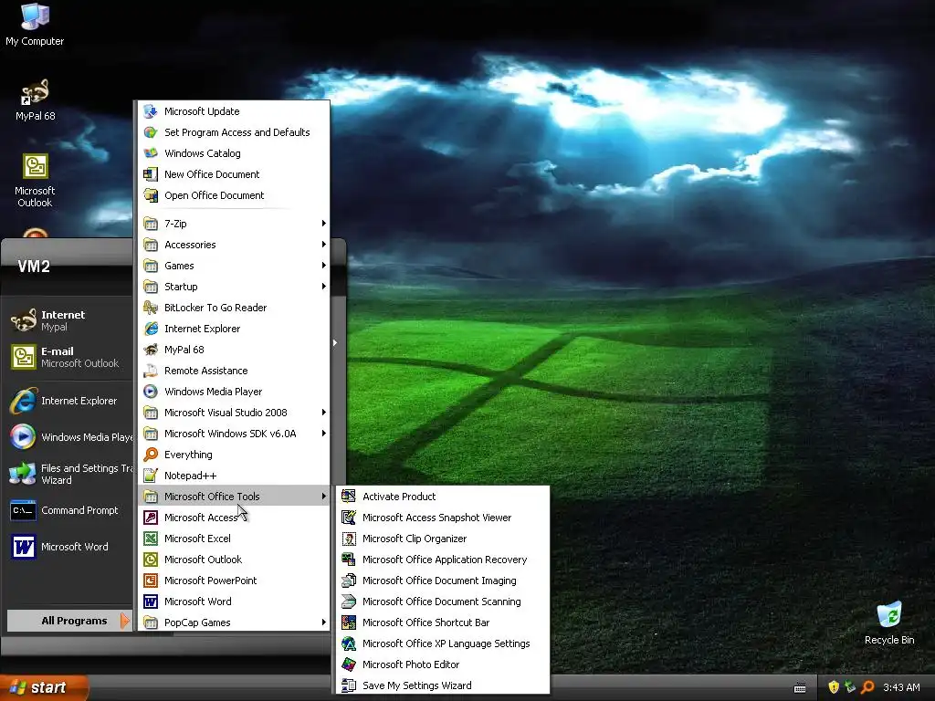Viewport: 935px width, 701px height.
Task: Click the All Programs orange arrow
Action: click(x=124, y=621)
